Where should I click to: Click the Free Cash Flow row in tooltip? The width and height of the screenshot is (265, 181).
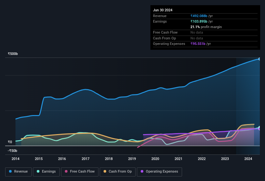[x=205, y=32]
